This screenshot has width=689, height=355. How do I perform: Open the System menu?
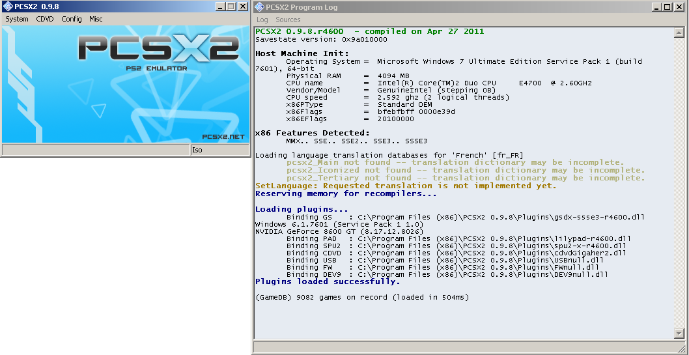(17, 19)
